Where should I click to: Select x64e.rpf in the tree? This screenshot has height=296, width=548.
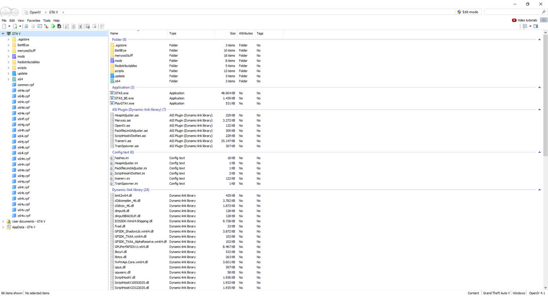pyautogui.click(x=23, y=113)
